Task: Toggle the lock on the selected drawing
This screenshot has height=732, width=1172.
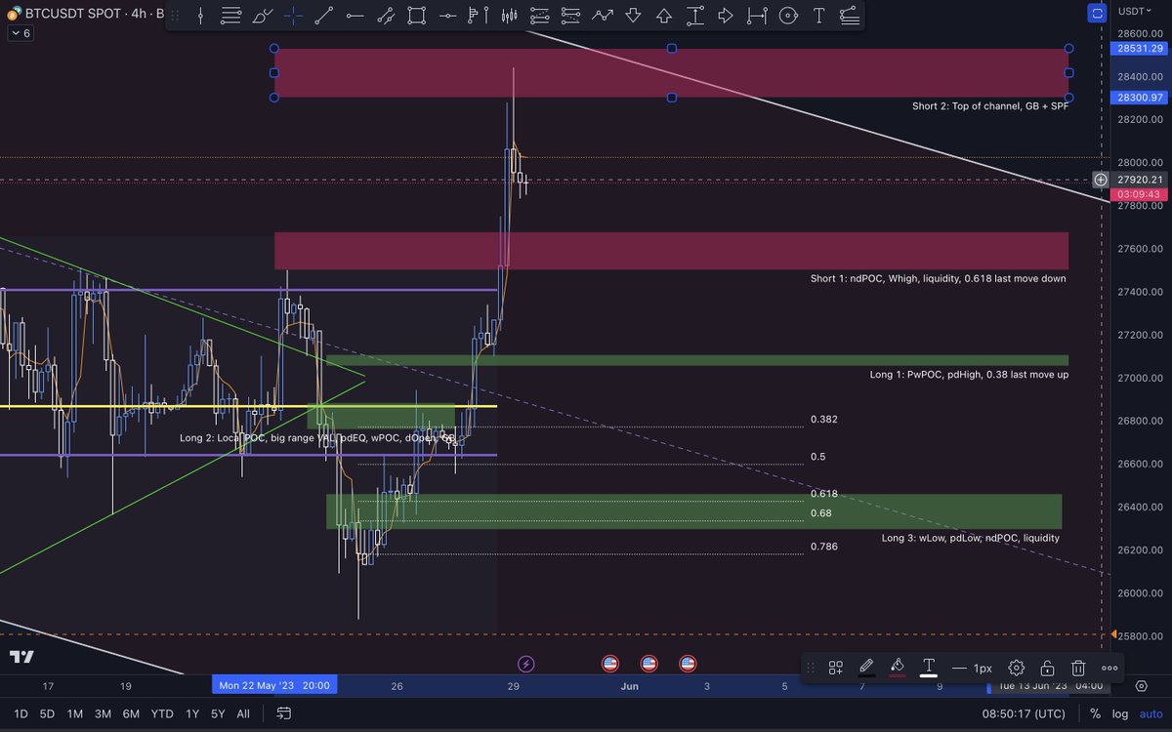Action: point(1047,668)
